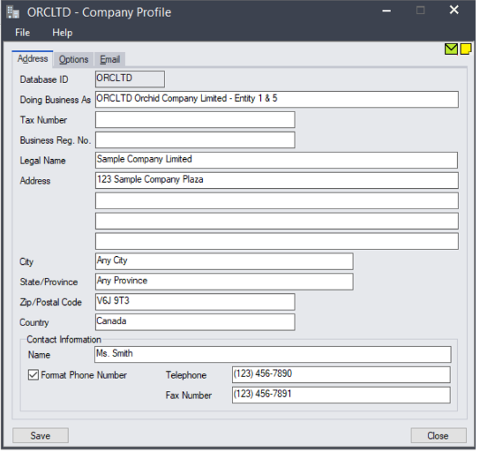Click the company building icon in title bar
The width and height of the screenshot is (480, 452).
pyautogui.click(x=13, y=12)
